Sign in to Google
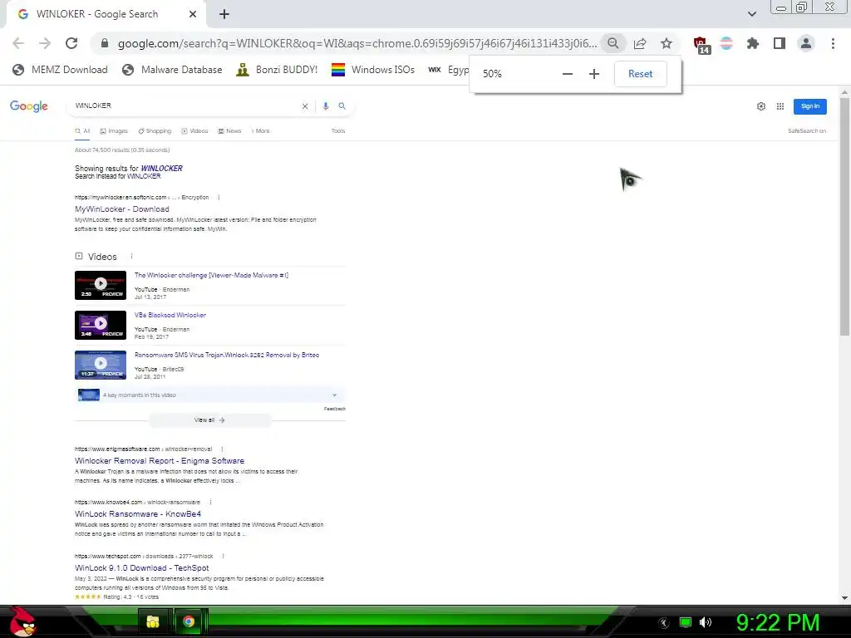This screenshot has width=851, height=638. pyautogui.click(x=809, y=106)
